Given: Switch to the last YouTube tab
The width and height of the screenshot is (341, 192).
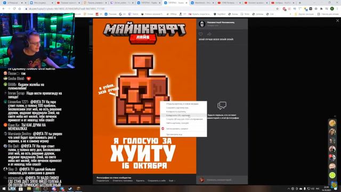Looking at the screenshot, I should (x=283, y=3).
